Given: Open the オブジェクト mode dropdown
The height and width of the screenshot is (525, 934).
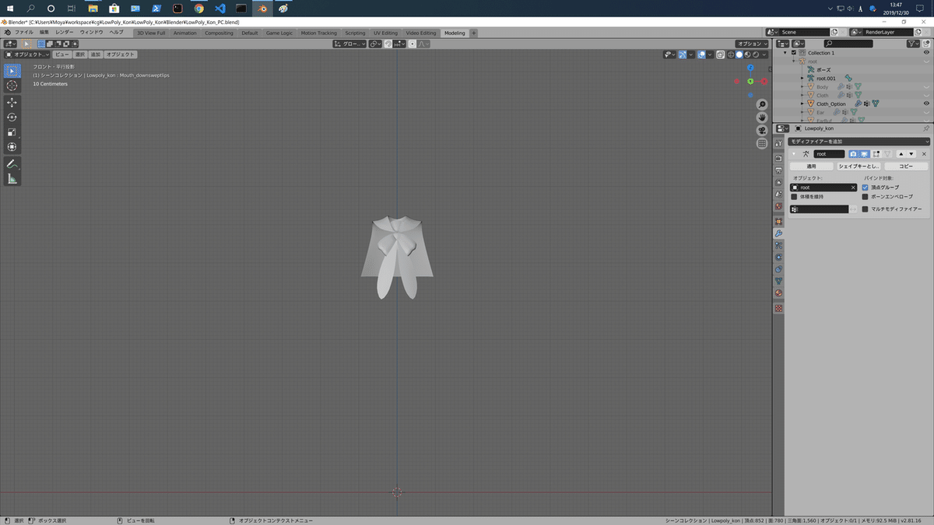Looking at the screenshot, I should click(27, 54).
